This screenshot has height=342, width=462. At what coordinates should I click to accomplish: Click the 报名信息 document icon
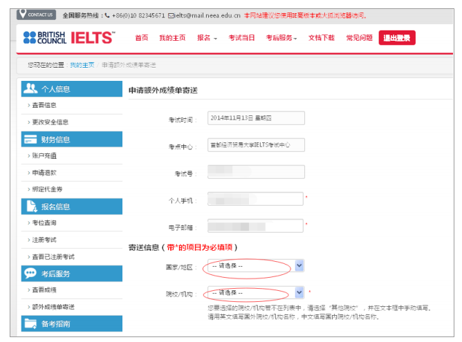coord(30,206)
